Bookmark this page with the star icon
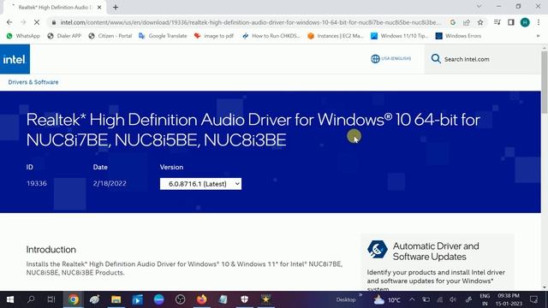The image size is (548, 308). [480, 22]
